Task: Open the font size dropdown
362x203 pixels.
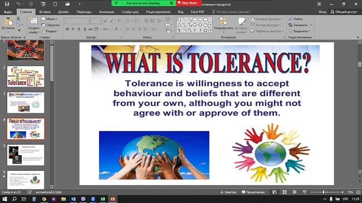Action: tap(101, 21)
